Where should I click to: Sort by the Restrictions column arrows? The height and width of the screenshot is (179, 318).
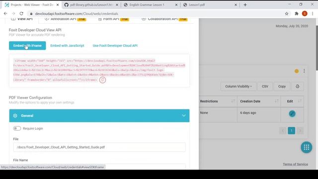click(x=233, y=101)
